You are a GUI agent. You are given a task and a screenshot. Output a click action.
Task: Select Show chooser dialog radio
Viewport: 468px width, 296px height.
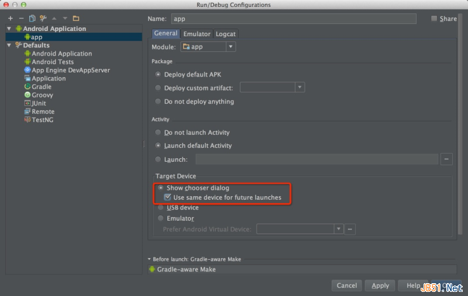160,187
